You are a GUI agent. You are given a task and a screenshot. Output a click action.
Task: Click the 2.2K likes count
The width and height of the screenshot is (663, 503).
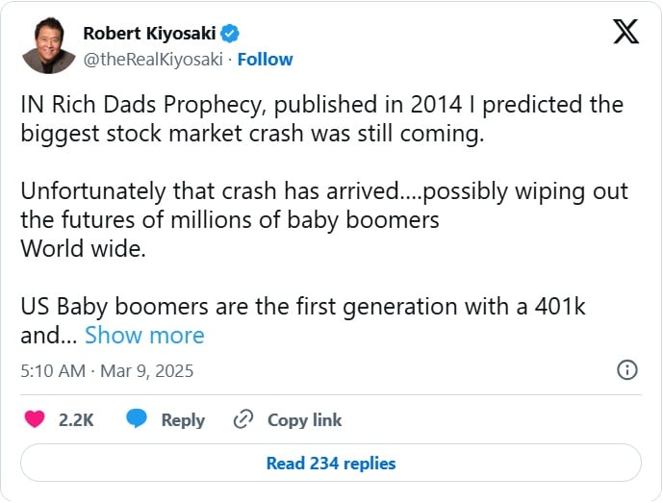76,419
